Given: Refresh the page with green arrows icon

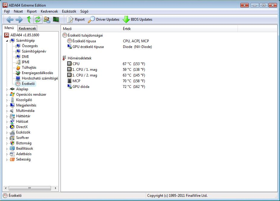Looking at the screenshot, I should pos(38,19).
